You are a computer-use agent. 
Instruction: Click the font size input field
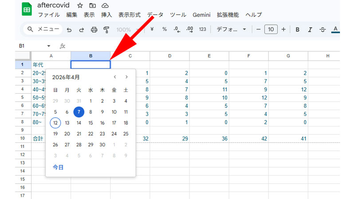point(271,30)
